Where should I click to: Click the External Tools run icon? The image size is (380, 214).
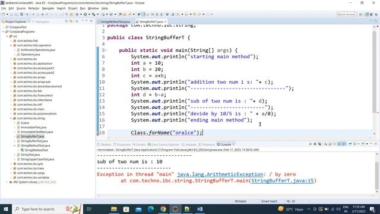(94, 14)
